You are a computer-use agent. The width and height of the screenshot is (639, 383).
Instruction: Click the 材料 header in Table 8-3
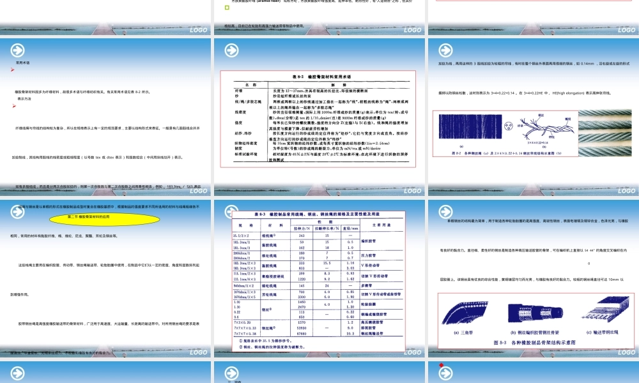click(x=275, y=225)
